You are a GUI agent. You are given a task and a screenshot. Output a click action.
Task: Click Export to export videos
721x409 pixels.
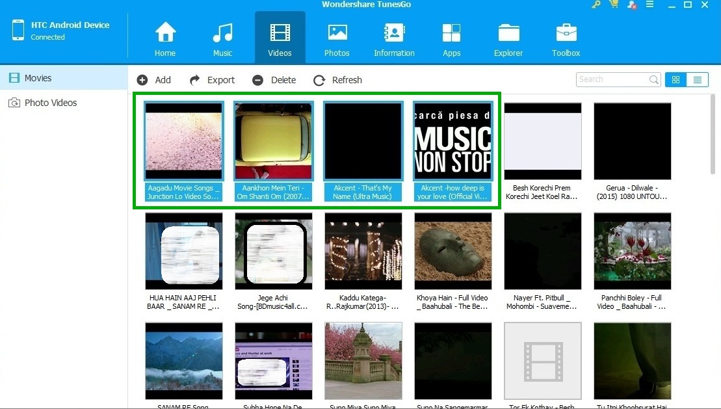[x=212, y=80]
